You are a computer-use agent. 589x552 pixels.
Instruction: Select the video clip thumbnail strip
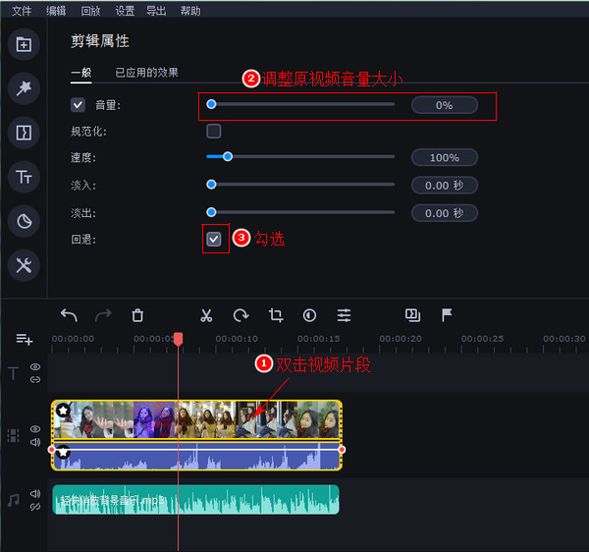tap(196, 419)
